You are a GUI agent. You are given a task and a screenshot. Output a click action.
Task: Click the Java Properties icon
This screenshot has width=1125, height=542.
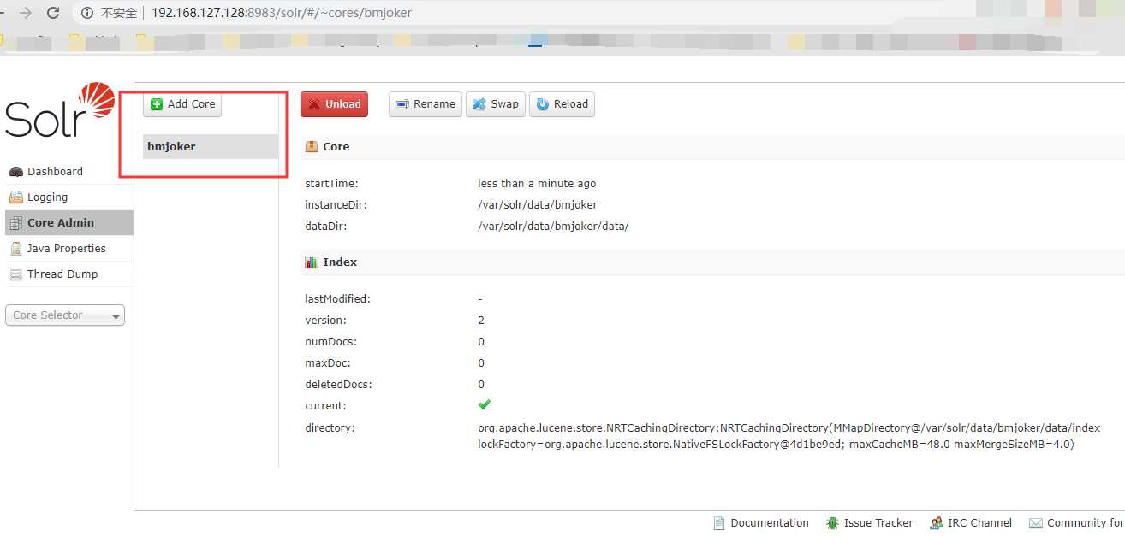(x=16, y=249)
